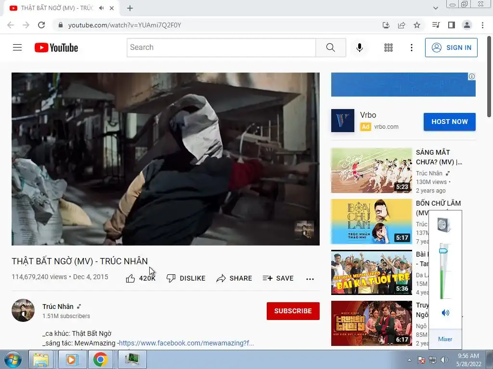The width and height of the screenshot is (493, 369).
Task: Open the YouTube apps grid
Action: coord(389,48)
